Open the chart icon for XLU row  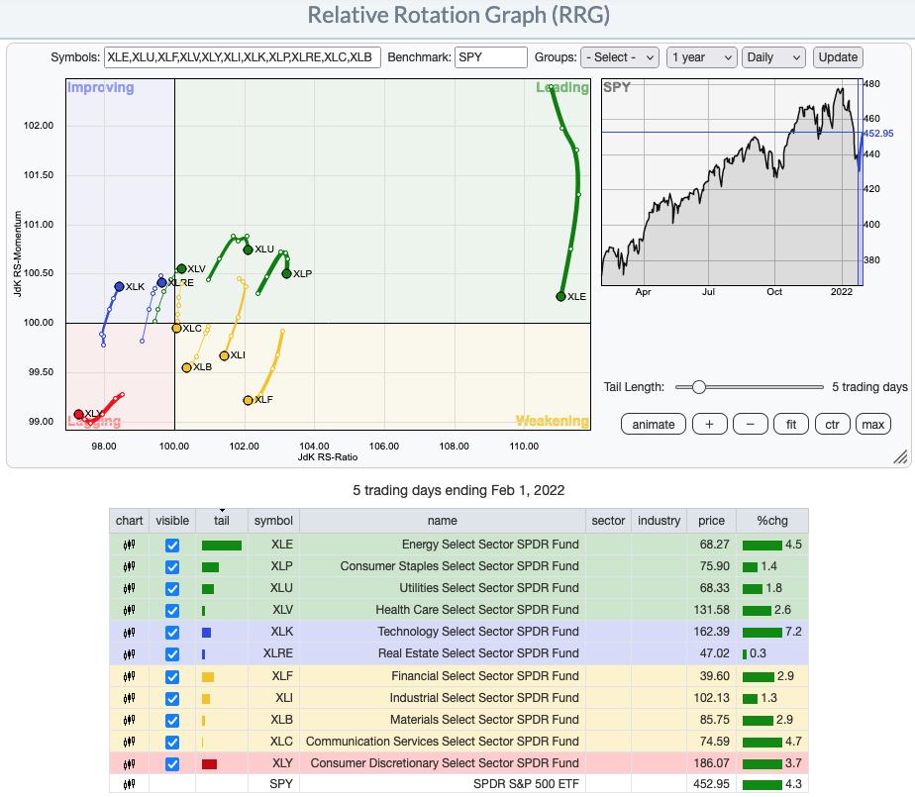click(x=129, y=588)
